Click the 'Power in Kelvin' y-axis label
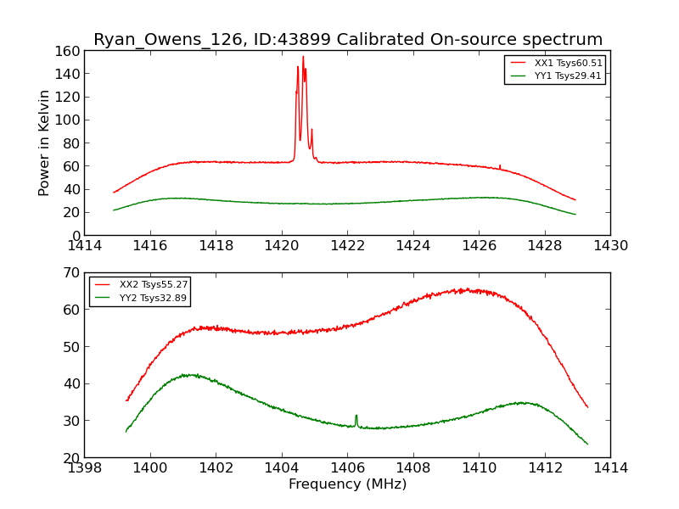 (43, 143)
